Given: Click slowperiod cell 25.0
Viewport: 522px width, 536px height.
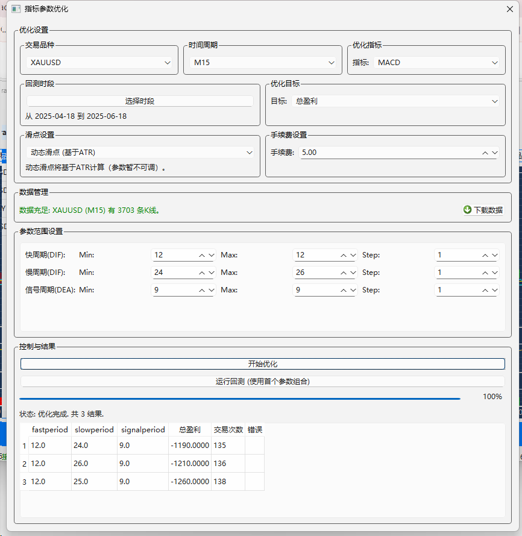Looking at the screenshot, I should (95, 482).
